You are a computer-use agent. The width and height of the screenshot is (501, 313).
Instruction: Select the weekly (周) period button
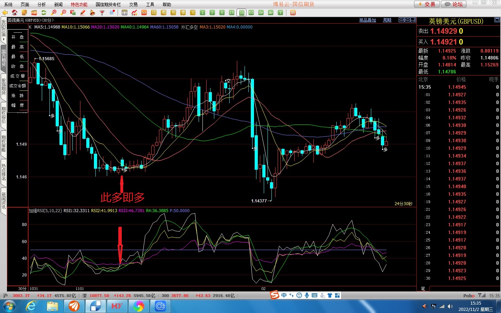[164, 13]
